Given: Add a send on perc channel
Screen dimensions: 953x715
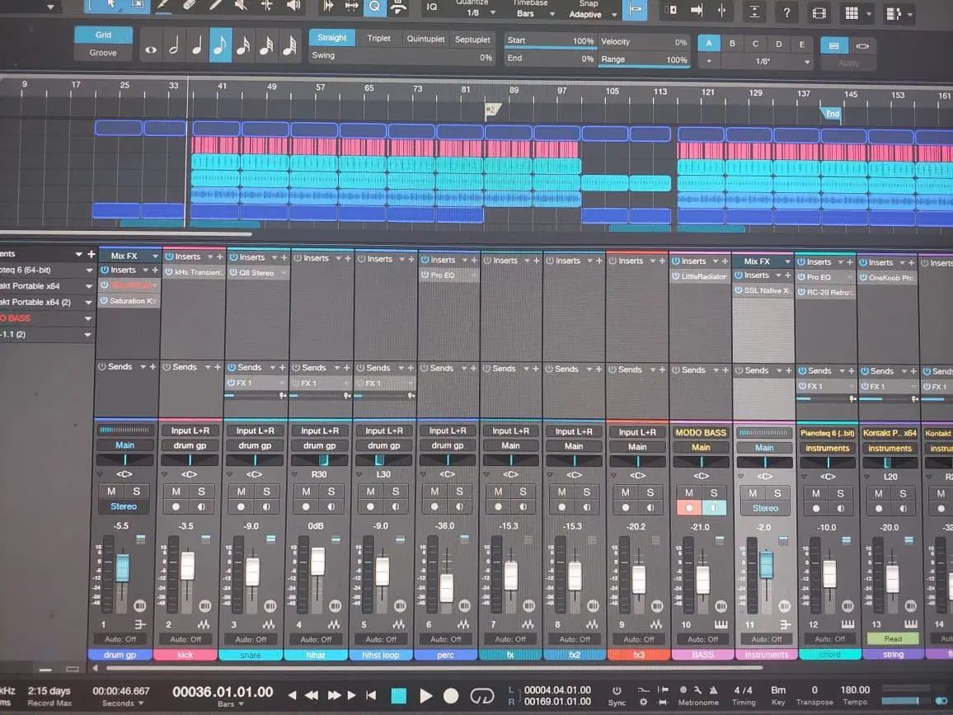Looking at the screenshot, I should click(473, 368).
